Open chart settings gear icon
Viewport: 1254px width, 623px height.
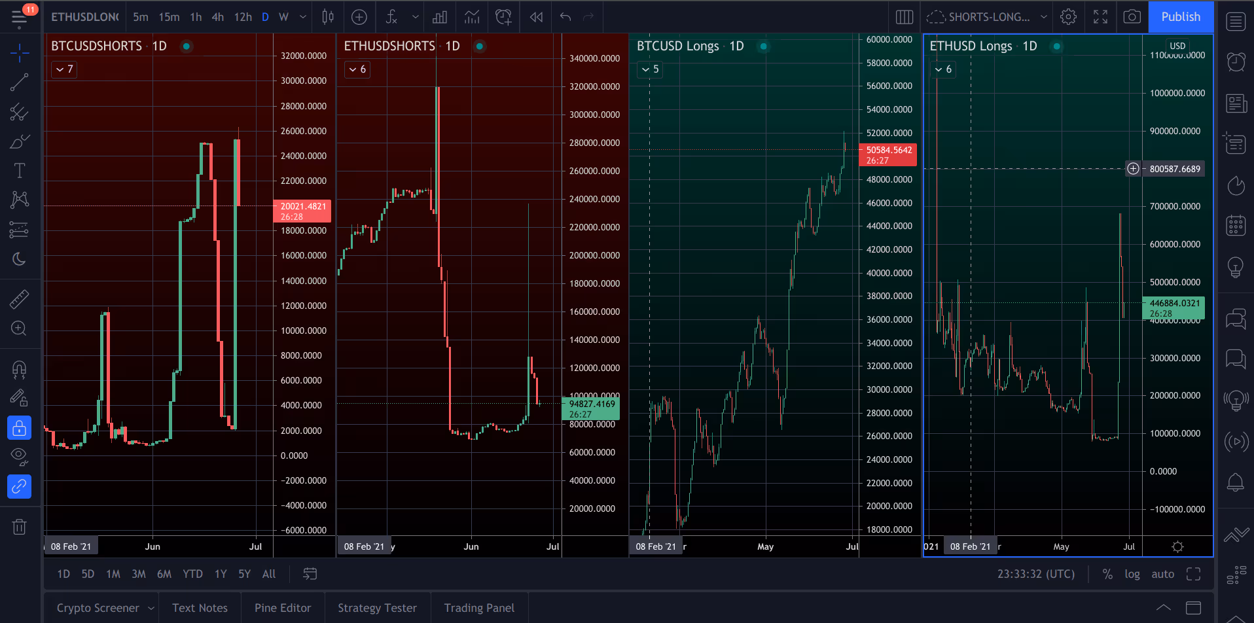click(x=1068, y=17)
